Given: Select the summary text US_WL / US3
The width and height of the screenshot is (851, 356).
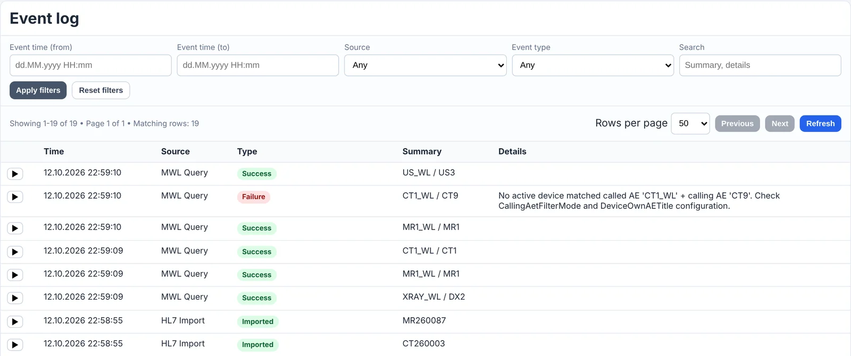Looking at the screenshot, I should click(x=429, y=173).
